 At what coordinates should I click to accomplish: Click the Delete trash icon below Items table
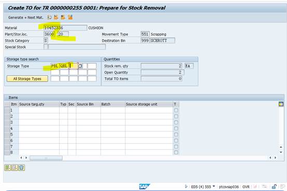pos(21,167)
